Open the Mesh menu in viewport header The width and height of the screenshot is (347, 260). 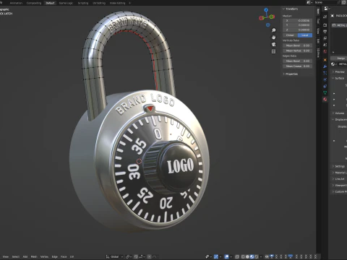(x=34, y=256)
